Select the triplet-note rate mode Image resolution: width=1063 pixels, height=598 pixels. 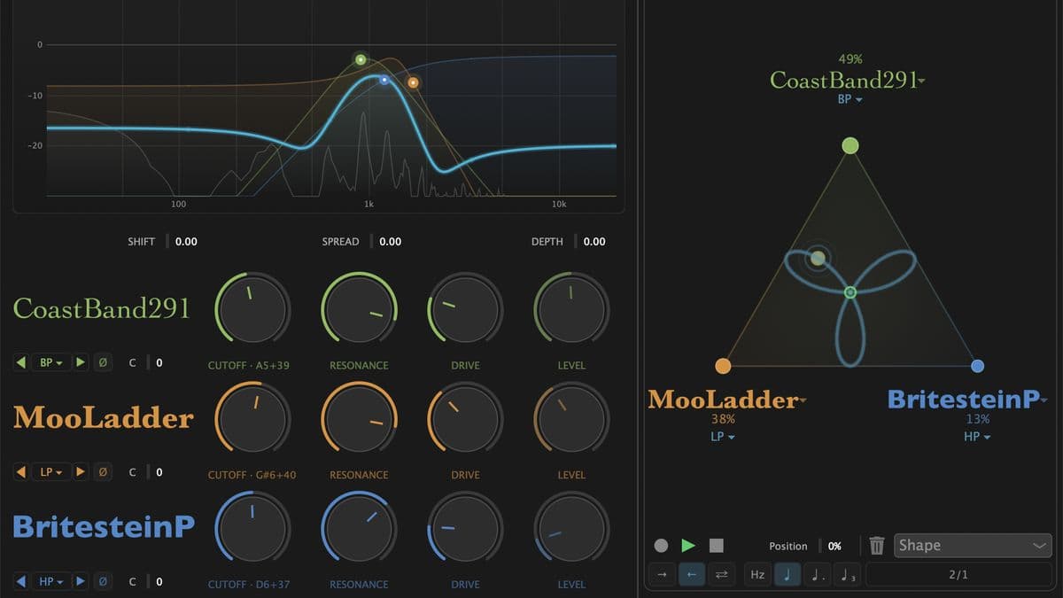tap(847, 575)
